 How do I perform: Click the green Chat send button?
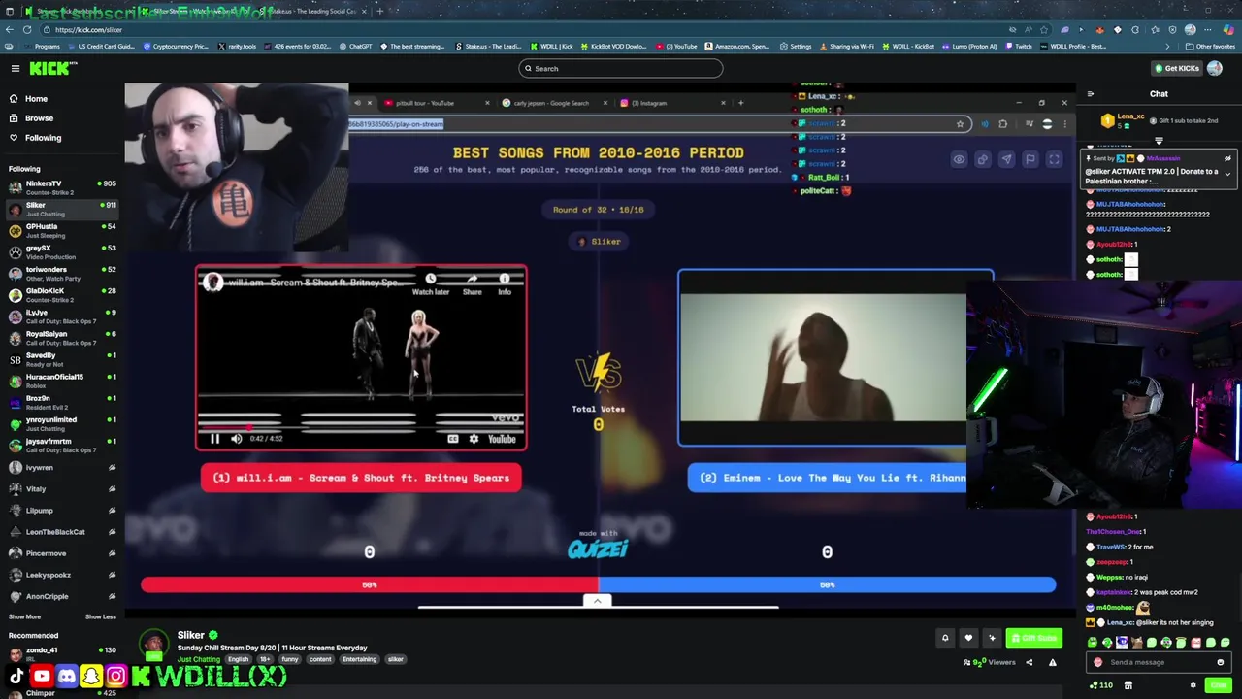(1219, 685)
